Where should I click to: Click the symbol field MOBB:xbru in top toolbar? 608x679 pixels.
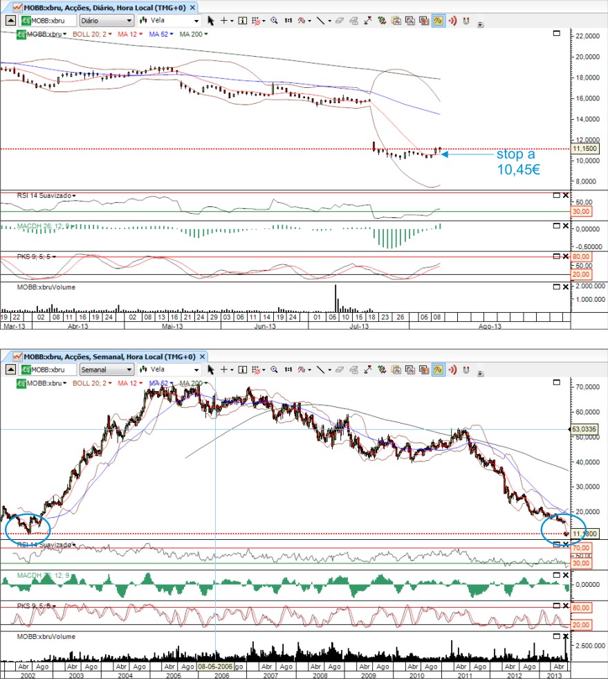pyautogui.click(x=50, y=21)
